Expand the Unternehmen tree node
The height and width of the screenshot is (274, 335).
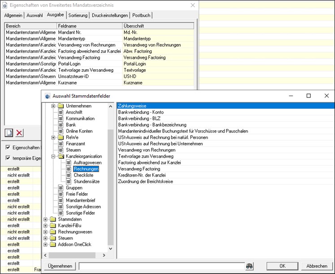pos(53,106)
